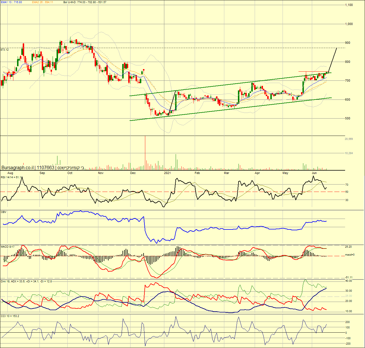Image resolution: width=365 pixels, height=348 pixels.
Task: Click the 2021 year marker on time axis
Action: (167, 173)
